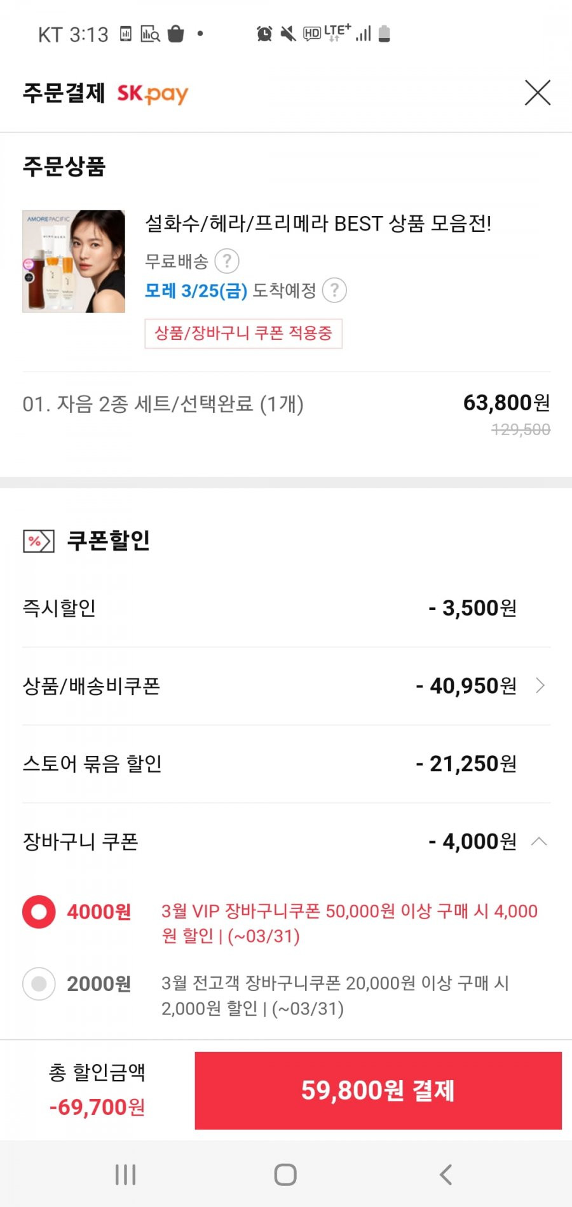The image size is (572, 1207).
Task: Tap the free shipping help question mark
Action: point(227,261)
